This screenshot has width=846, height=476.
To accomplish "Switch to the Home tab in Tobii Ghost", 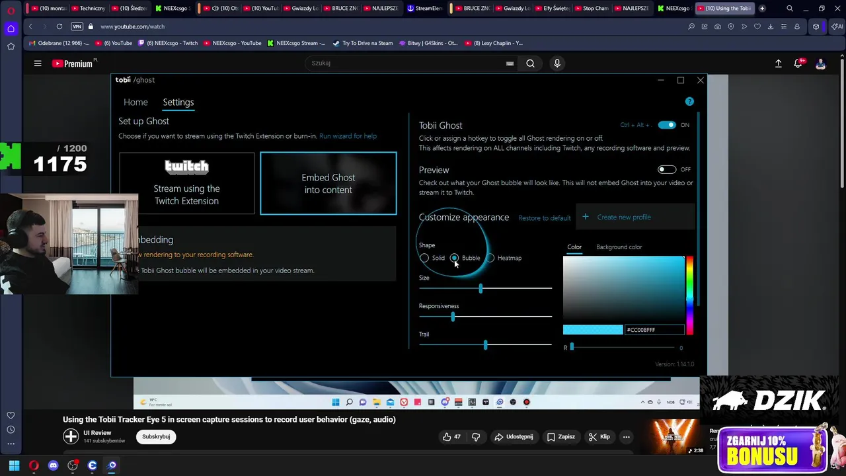I will 135,102.
